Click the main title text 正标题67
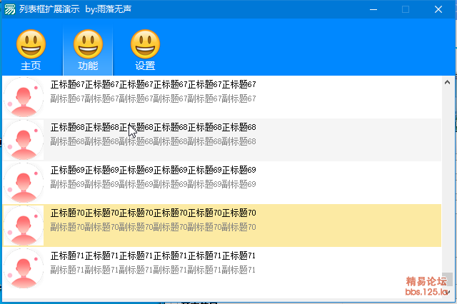 tap(153, 84)
